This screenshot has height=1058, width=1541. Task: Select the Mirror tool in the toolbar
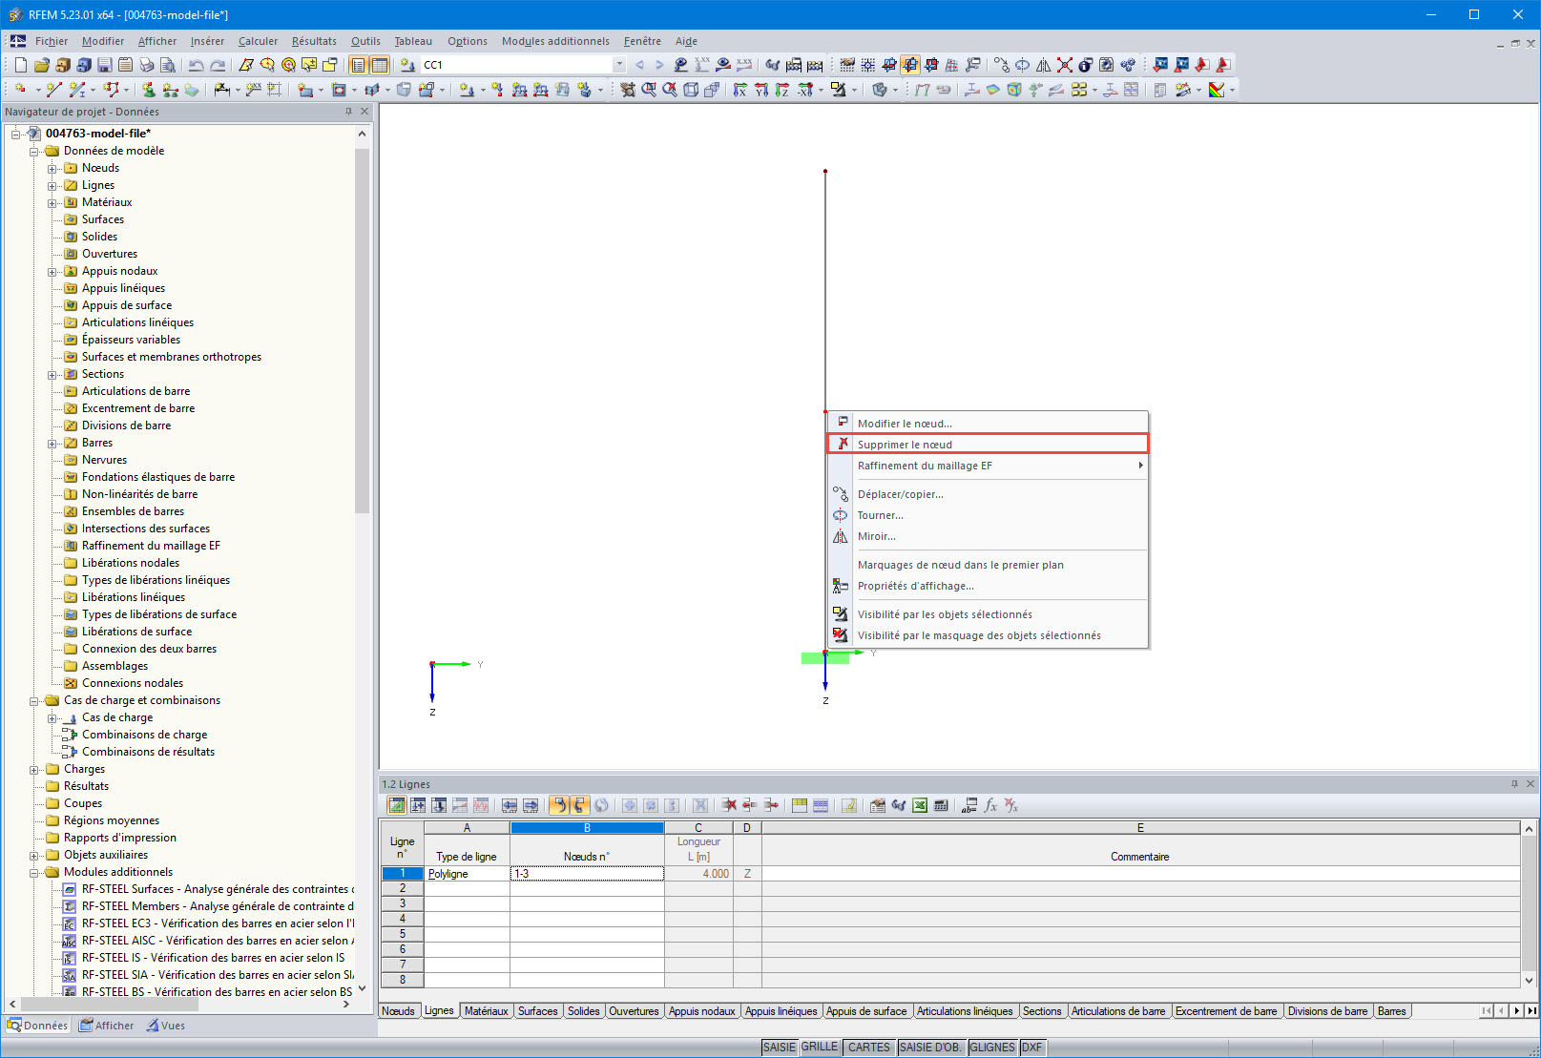[1043, 65]
